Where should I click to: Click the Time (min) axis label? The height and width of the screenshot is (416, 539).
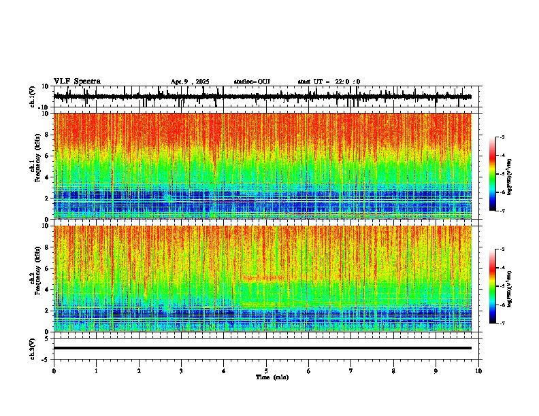coord(272,377)
